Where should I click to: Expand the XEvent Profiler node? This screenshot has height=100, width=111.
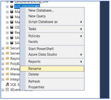(3, 90)
